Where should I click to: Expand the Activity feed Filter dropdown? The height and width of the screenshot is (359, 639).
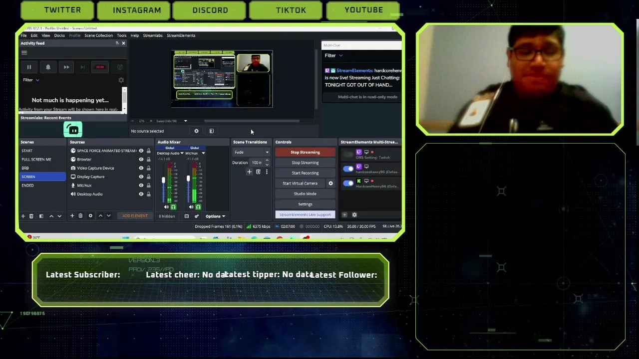click(x=31, y=80)
